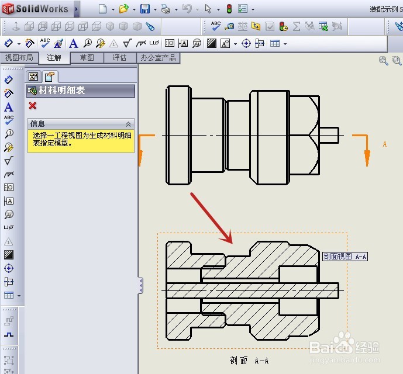Click the Tables icon in horizontal toolbar
403x374 pixels.
[275, 43]
